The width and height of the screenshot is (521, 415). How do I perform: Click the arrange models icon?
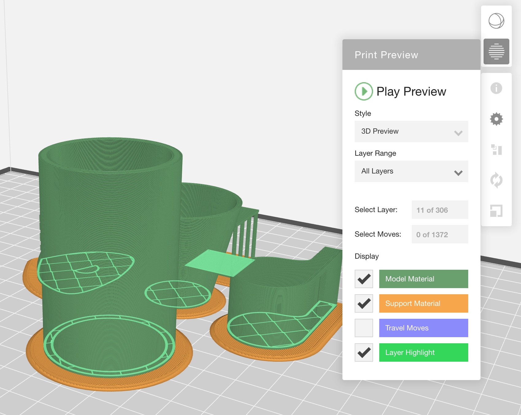coord(496,150)
